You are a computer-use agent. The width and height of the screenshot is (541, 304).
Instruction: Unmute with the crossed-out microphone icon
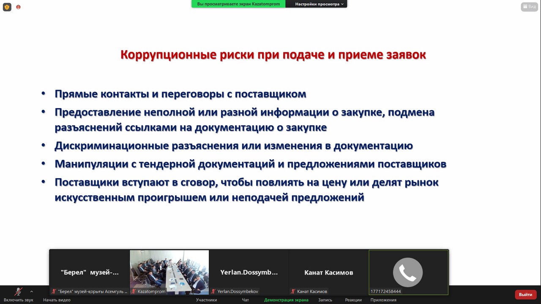pyautogui.click(x=18, y=292)
